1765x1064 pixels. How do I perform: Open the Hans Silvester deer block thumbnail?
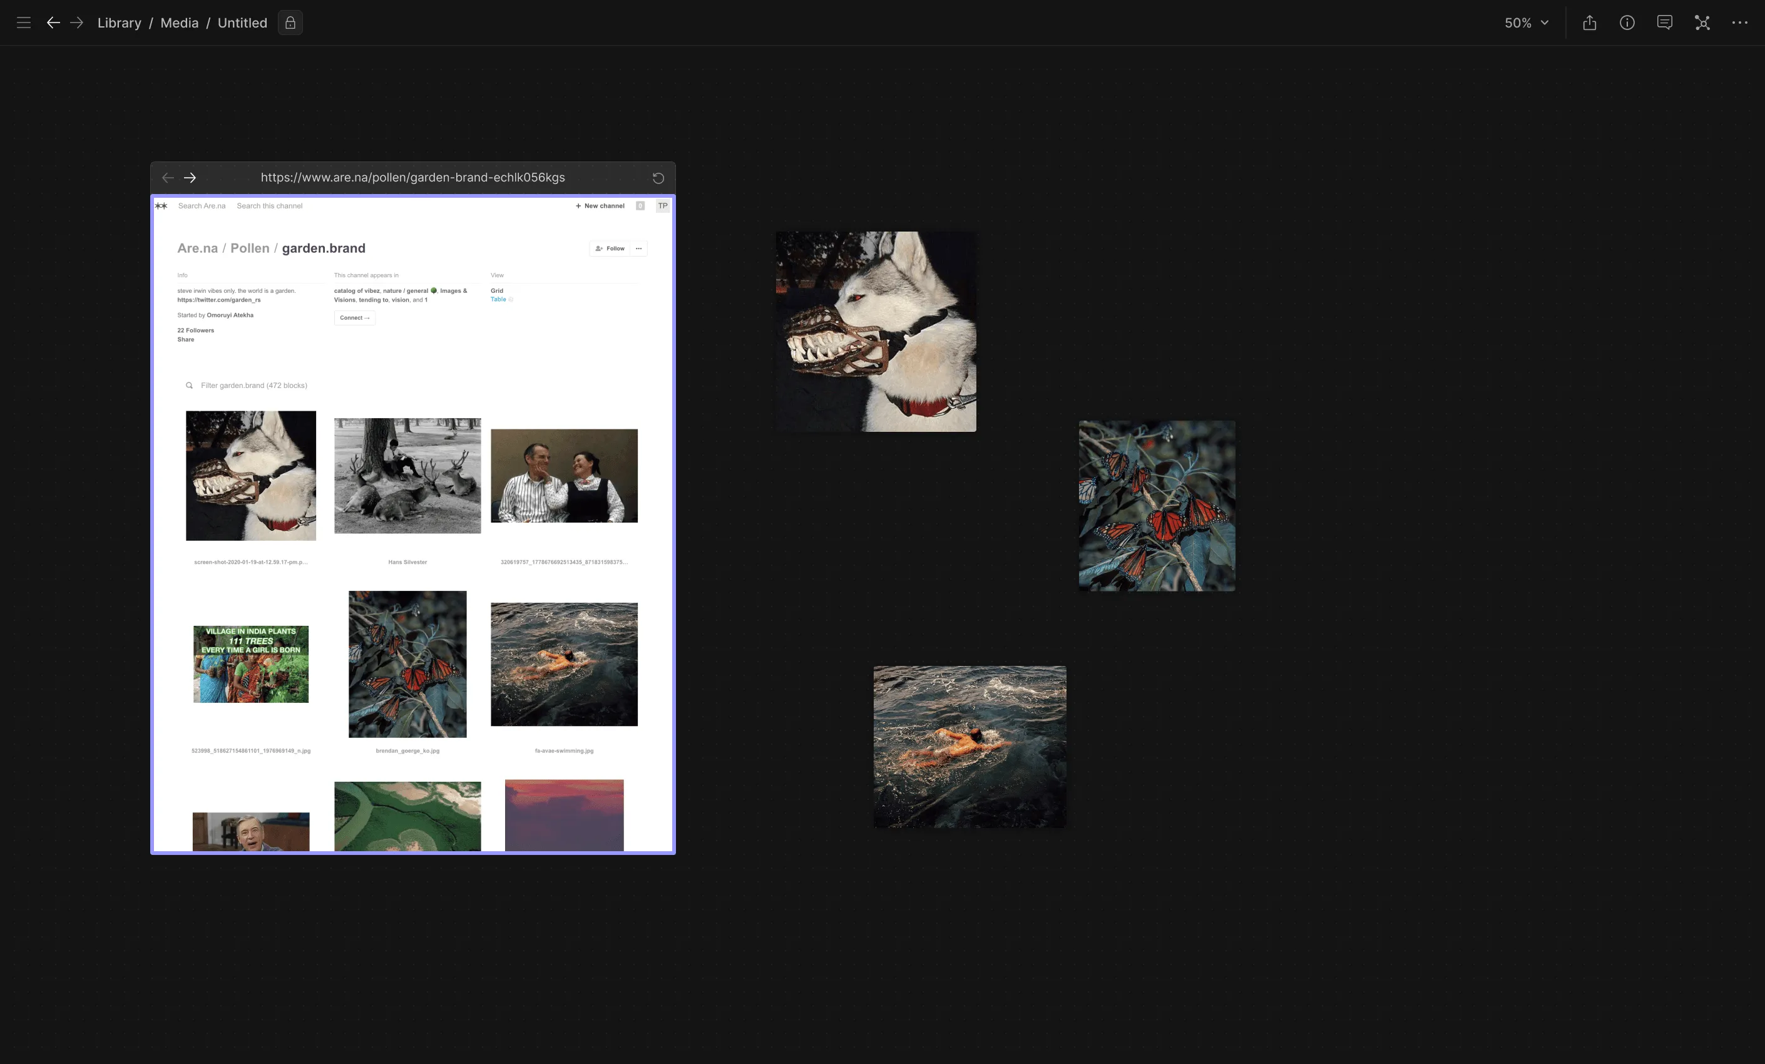pyautogui.click(x=407, y=476)
